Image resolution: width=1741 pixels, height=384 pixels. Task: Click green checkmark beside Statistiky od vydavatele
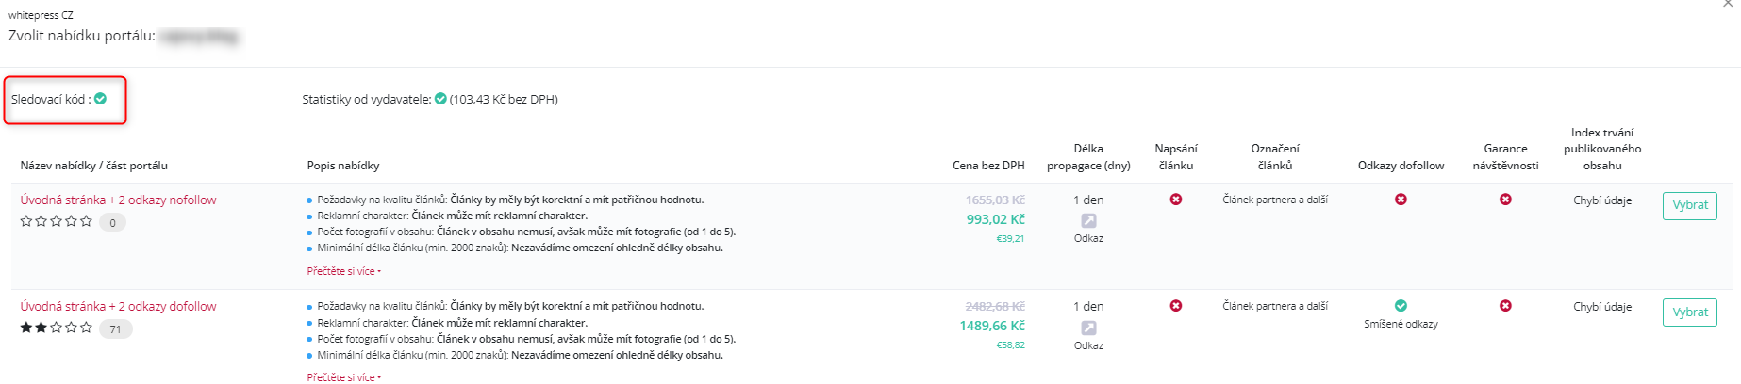(x=440, y=99)
